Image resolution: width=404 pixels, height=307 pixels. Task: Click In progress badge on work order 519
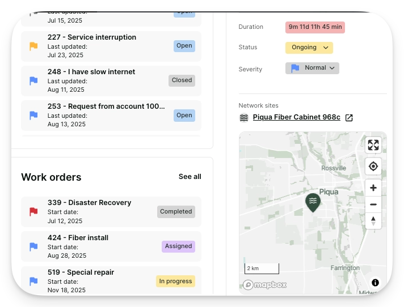(x=175, y=282)
